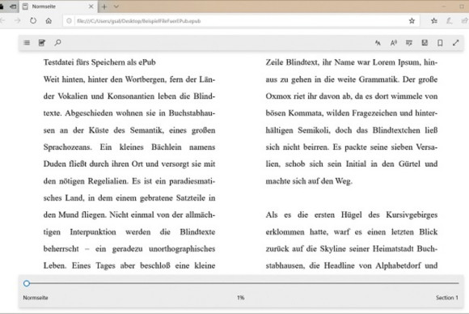Open the grammar tools icon
Screen dimensions: 469x314
click(x=409, y=43)
